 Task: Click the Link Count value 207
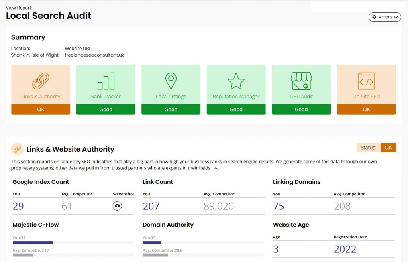151,206
